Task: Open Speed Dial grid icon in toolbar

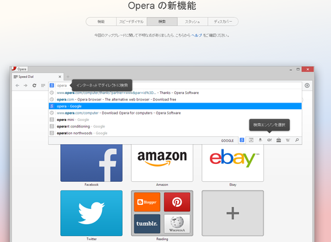Action: [x=43, y=85]
